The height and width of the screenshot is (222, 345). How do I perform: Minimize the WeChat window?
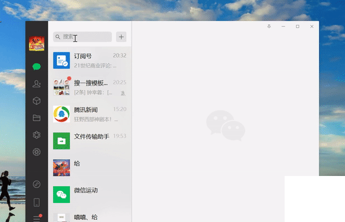point(283,26)
